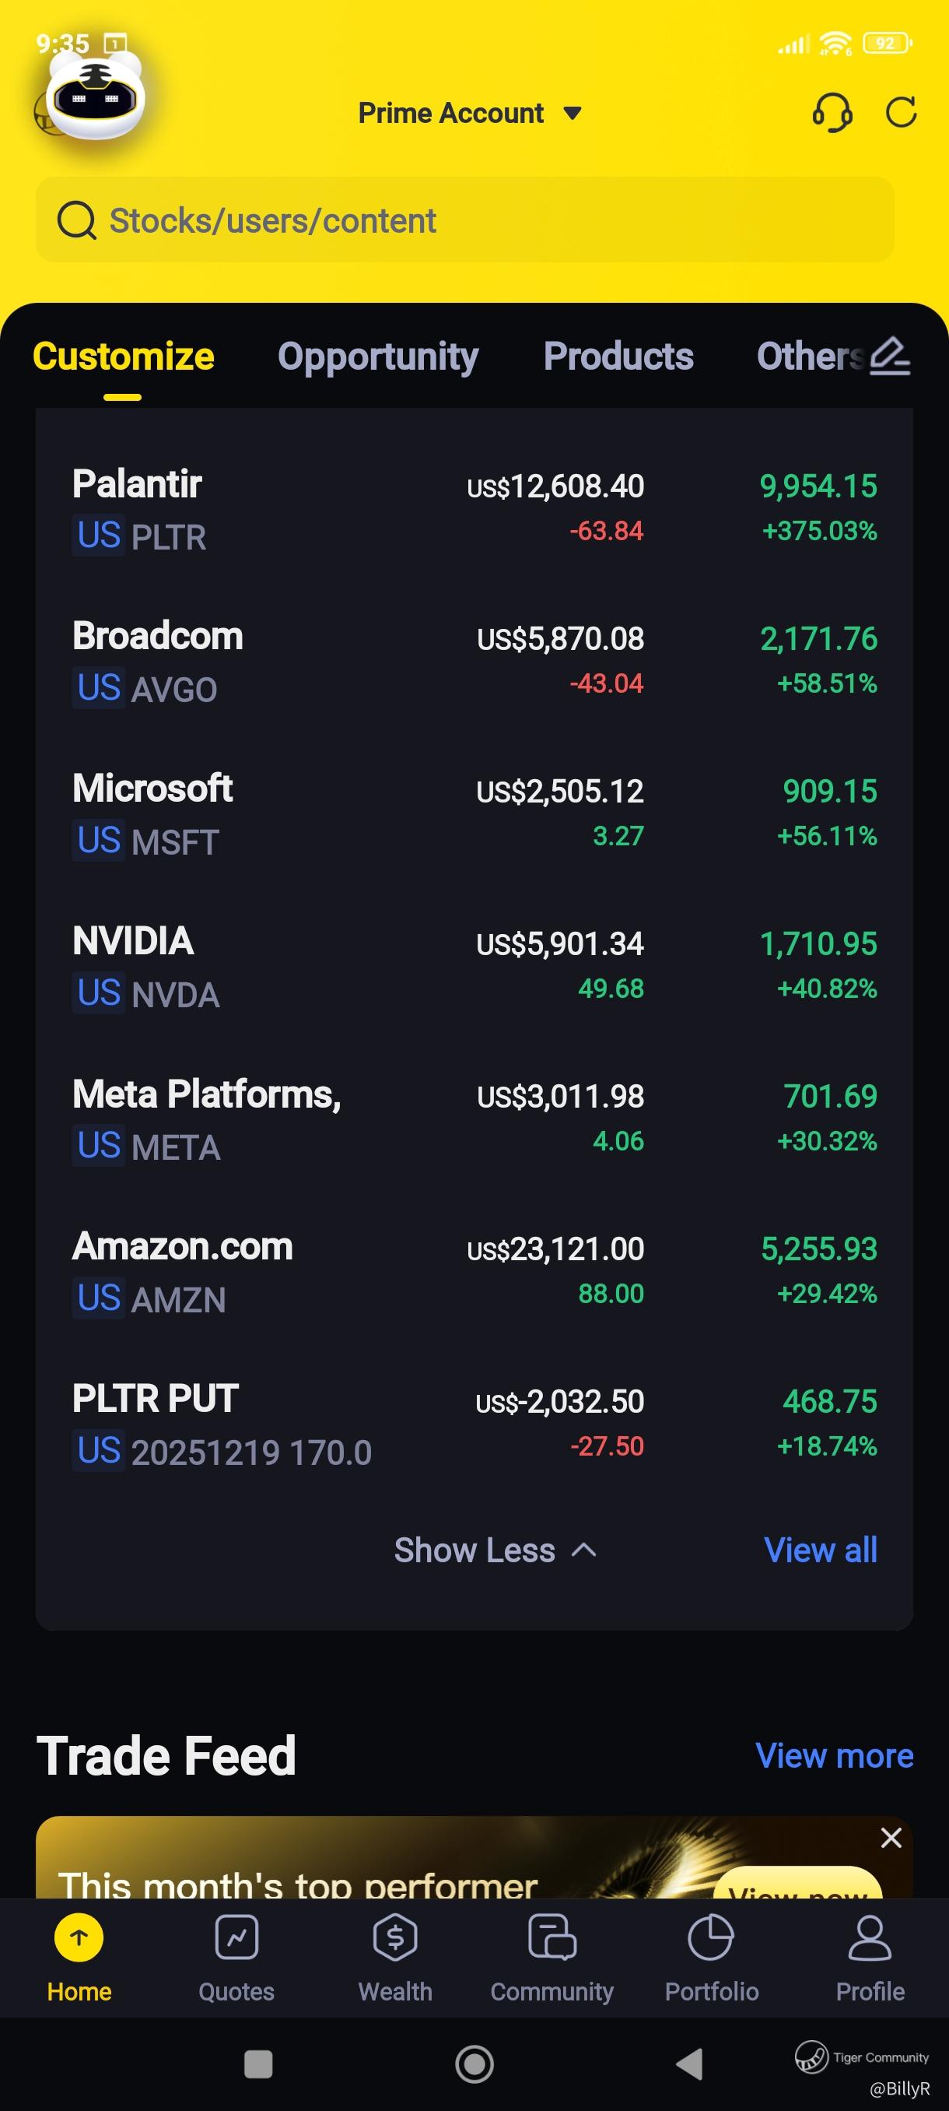Tap the edit tabs pencil icon
Viewport: 949px width, 2111px height.
point(890,357)
